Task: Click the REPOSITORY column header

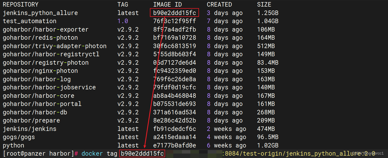Action: 20,4
